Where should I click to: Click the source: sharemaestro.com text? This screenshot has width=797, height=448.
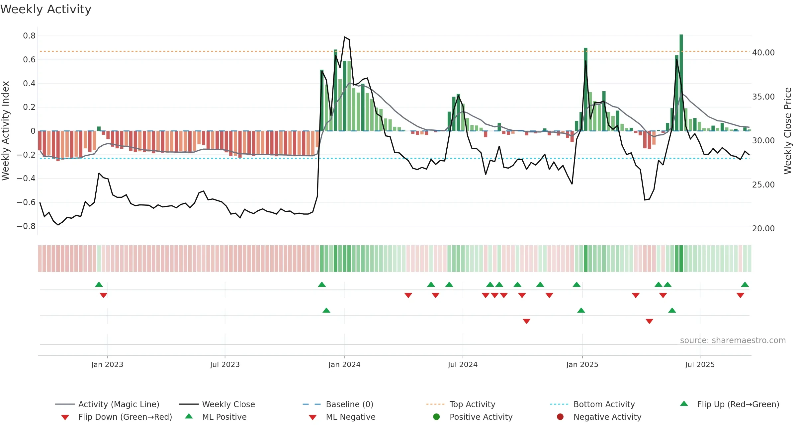(x=733, y=340)
